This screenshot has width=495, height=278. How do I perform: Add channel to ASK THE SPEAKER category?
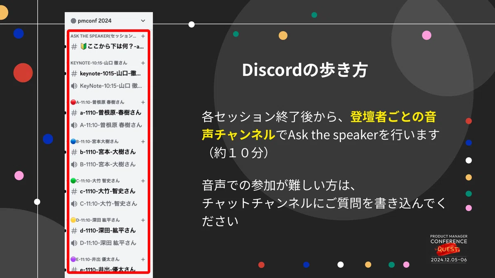point(143,36)
